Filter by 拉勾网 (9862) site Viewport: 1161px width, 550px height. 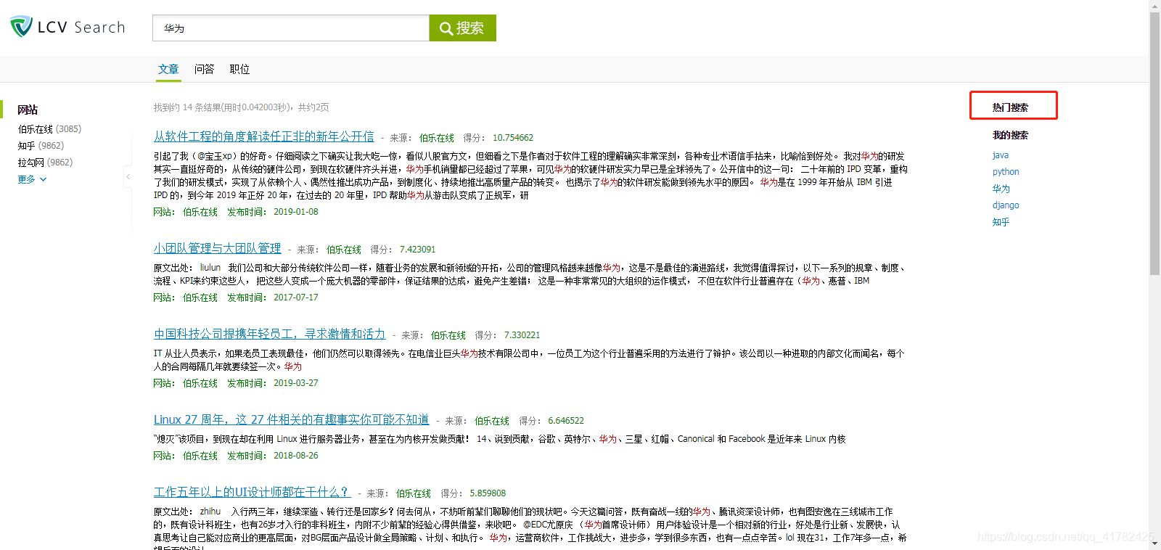pos(45,163)
